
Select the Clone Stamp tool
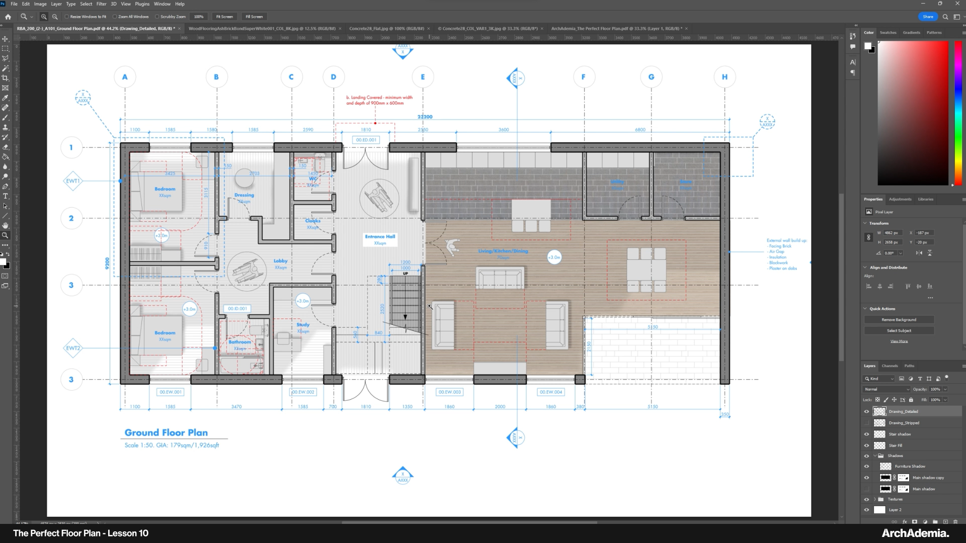click(x=6, y=127)
